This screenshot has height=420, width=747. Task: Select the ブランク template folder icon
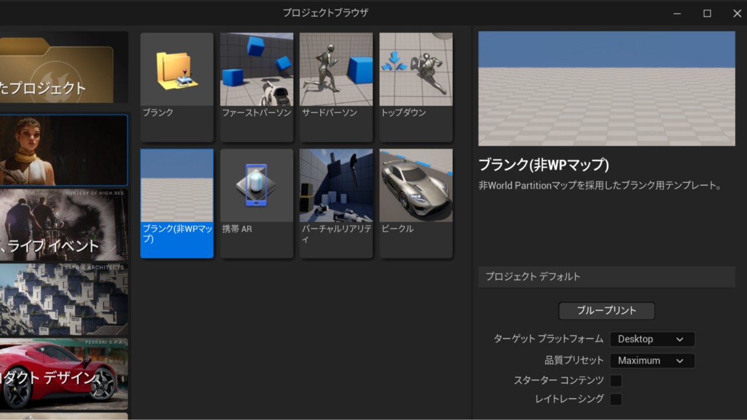pyautogui.click(x=177, y=69)
